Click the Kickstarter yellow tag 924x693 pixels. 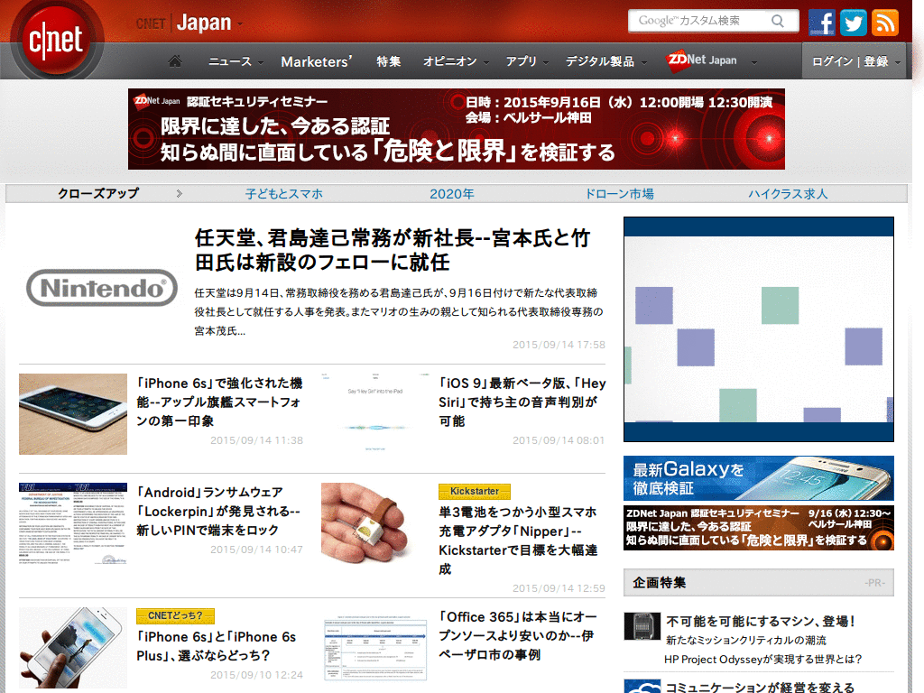(475, 492)
